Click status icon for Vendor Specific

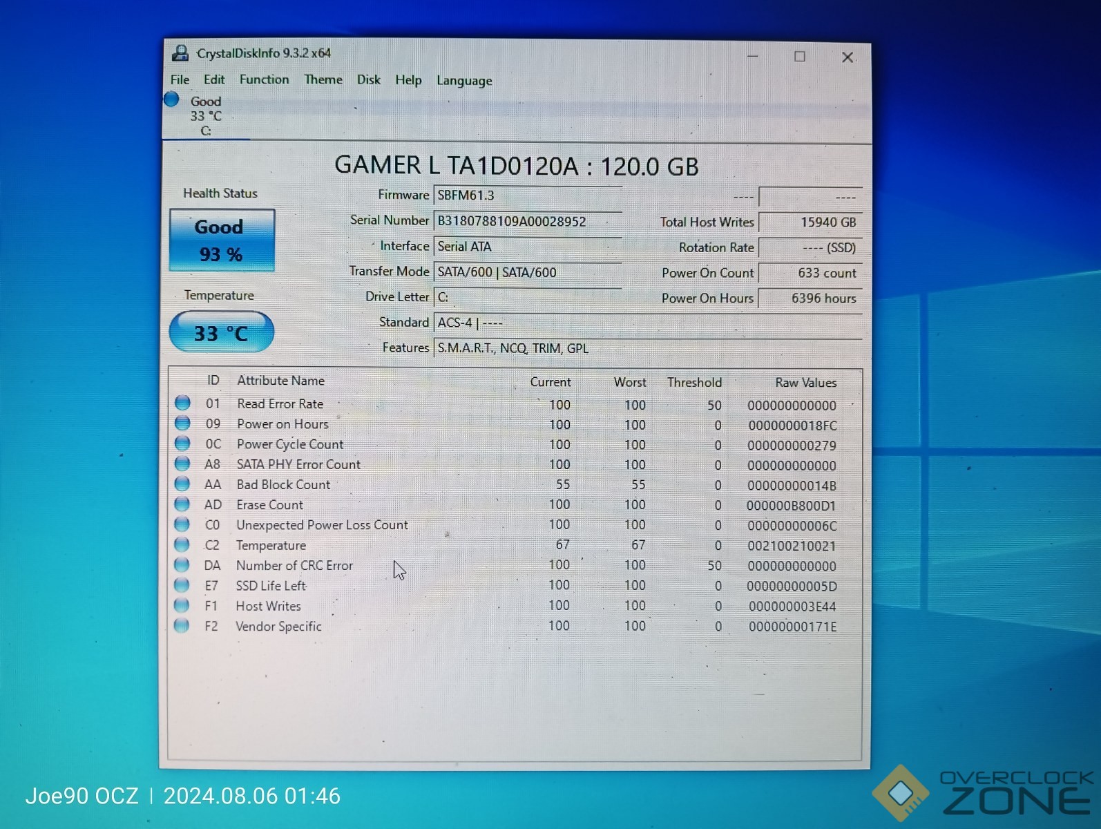pos(181,626)
